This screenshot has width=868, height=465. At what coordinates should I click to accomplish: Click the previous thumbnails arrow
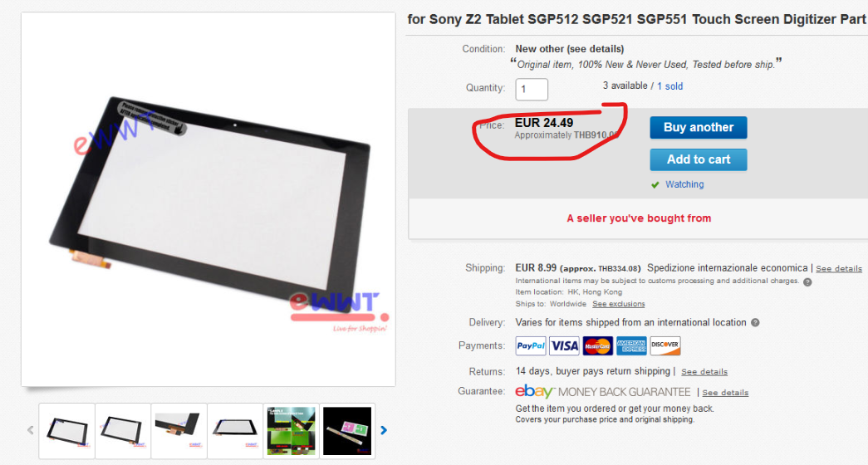31,430
